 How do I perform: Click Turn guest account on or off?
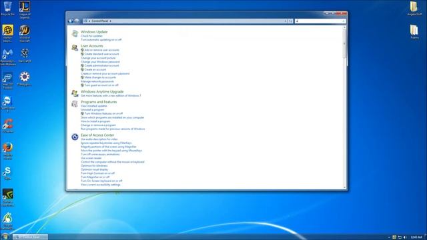click(101, 85)
